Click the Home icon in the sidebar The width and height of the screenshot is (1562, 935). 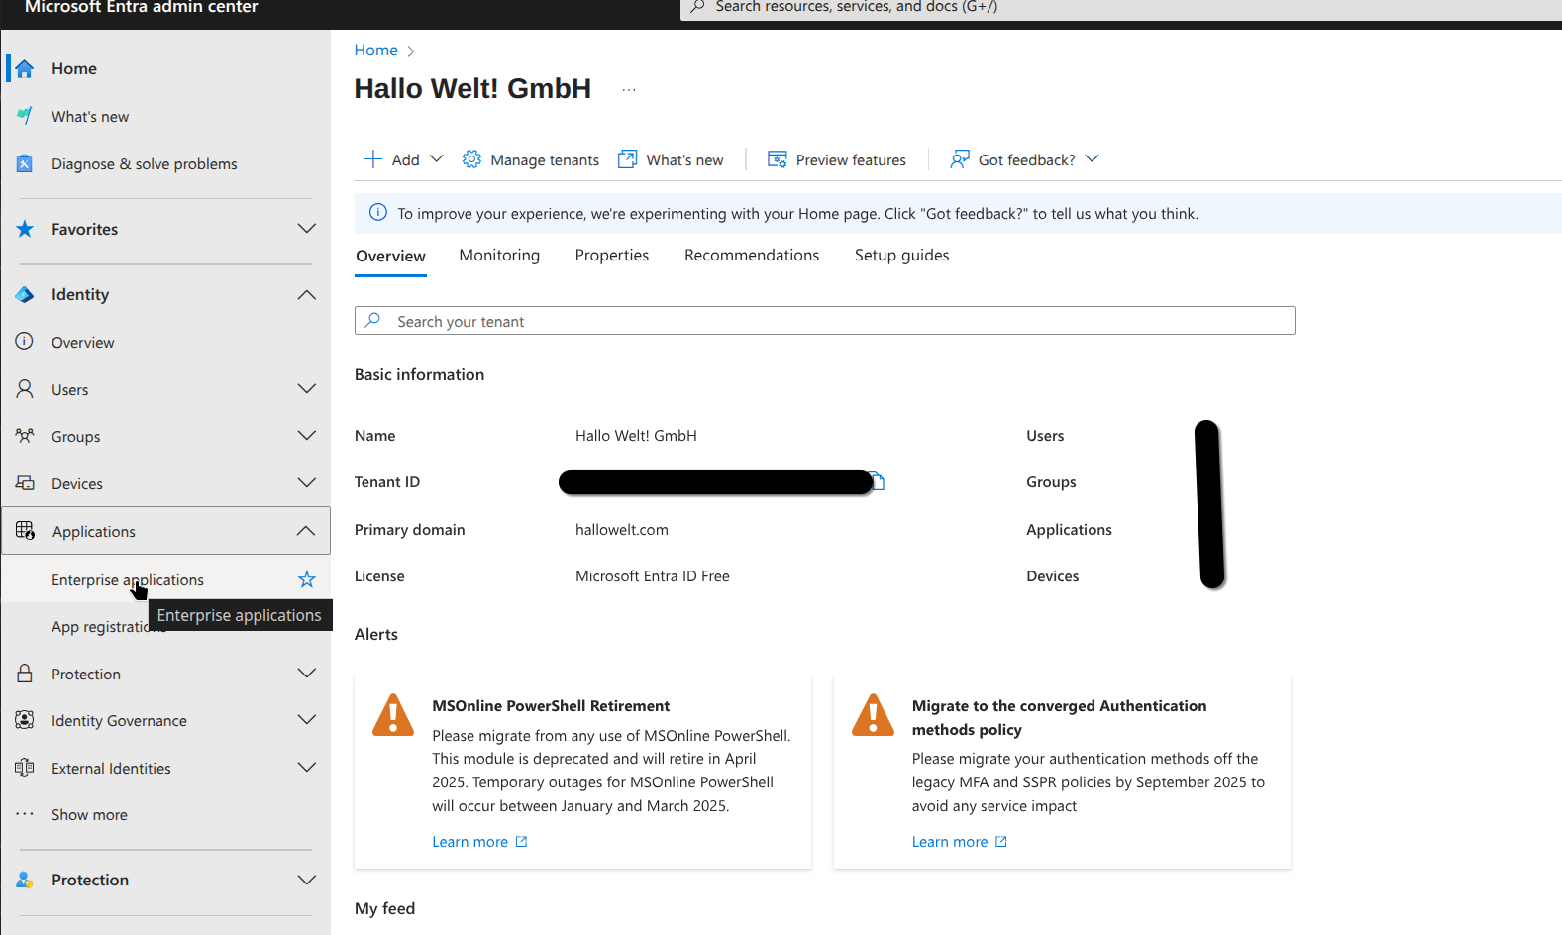[x=25, y=68]
